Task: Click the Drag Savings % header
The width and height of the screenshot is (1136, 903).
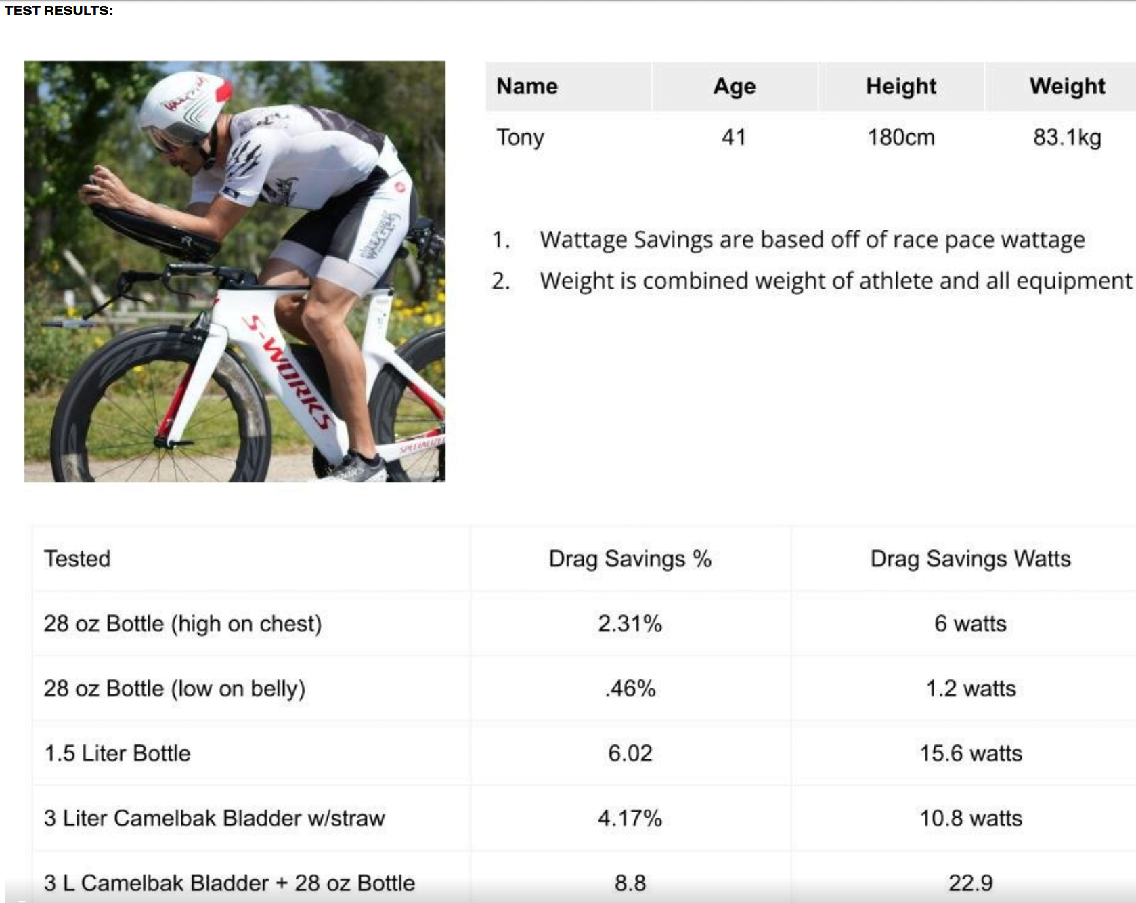Action: (x=630, y=559)
